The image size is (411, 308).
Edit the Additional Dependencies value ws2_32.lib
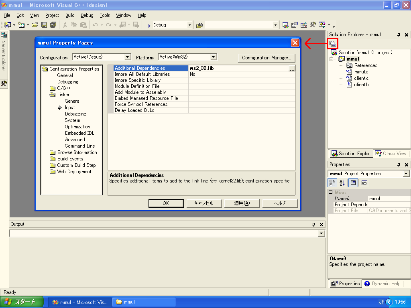click(x=238, y=68)
